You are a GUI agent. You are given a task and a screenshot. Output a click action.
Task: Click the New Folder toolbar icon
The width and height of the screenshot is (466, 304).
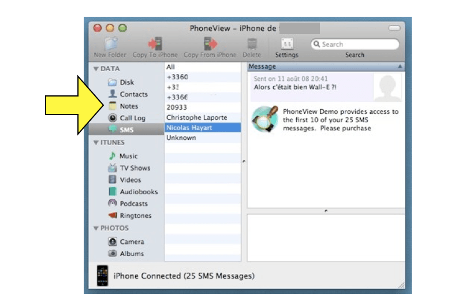click(x=110, y=44)
